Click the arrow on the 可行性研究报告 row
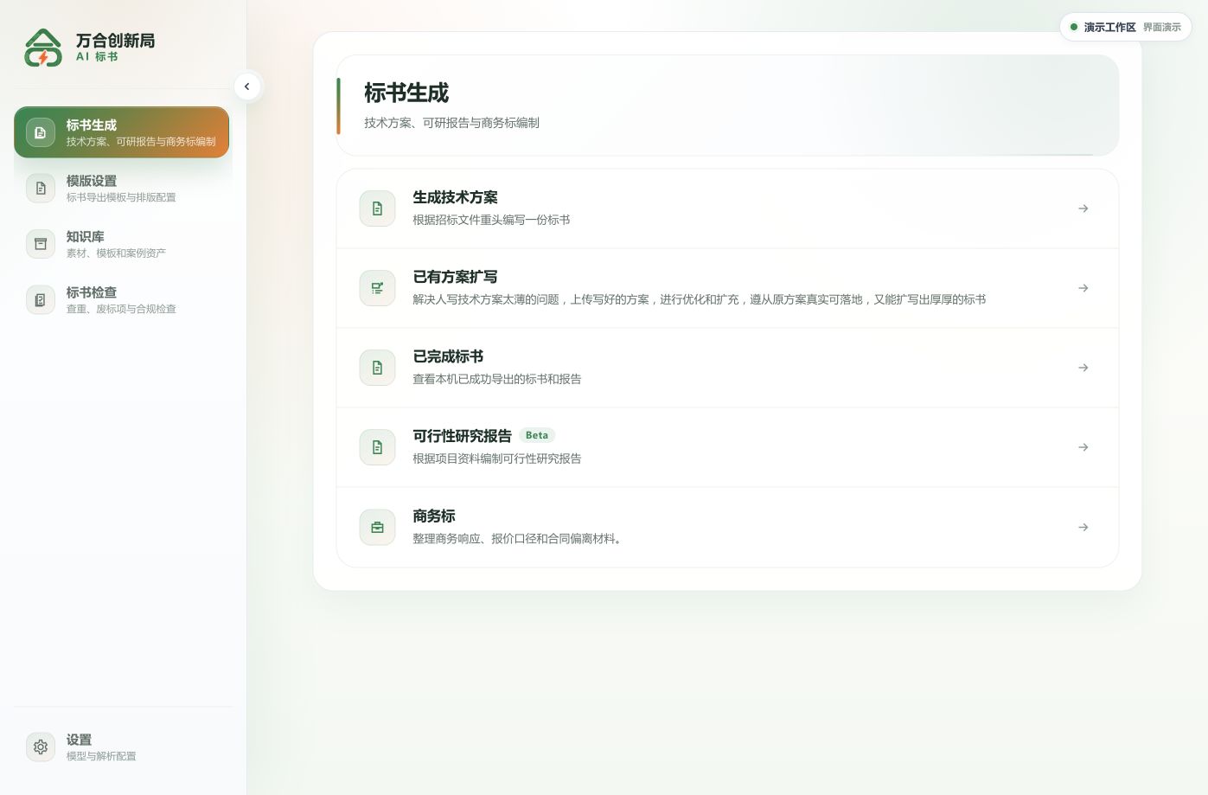Viewport: 1208px width, 795px height. (1083, 447)
